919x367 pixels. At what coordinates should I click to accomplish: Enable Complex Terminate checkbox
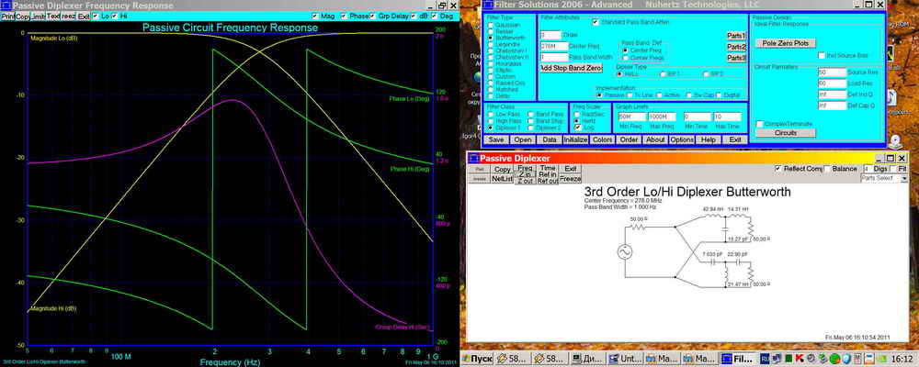pyautogui.click(x=760, y=124)
